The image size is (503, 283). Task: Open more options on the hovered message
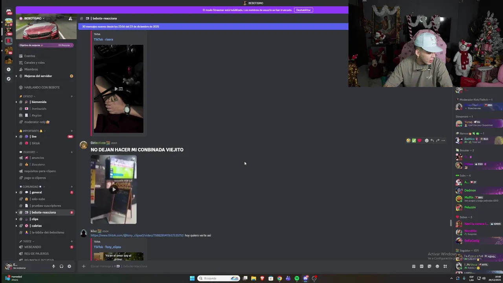click(443, 140)
